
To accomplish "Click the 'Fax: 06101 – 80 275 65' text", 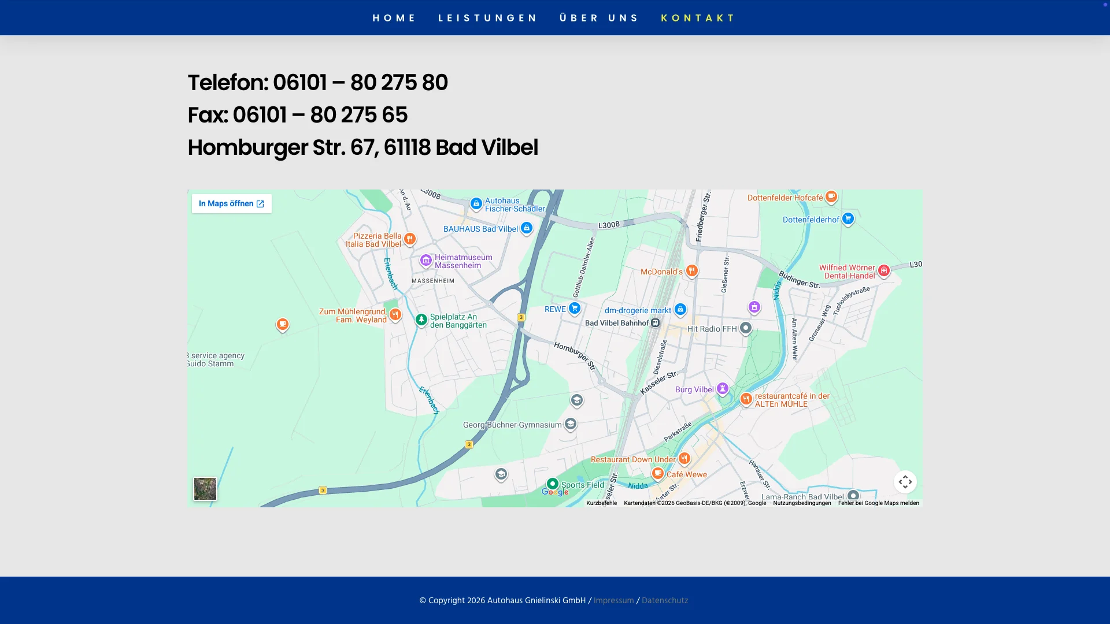I will click(x=297, y=115).
